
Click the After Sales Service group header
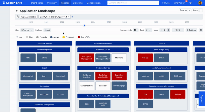103,50
